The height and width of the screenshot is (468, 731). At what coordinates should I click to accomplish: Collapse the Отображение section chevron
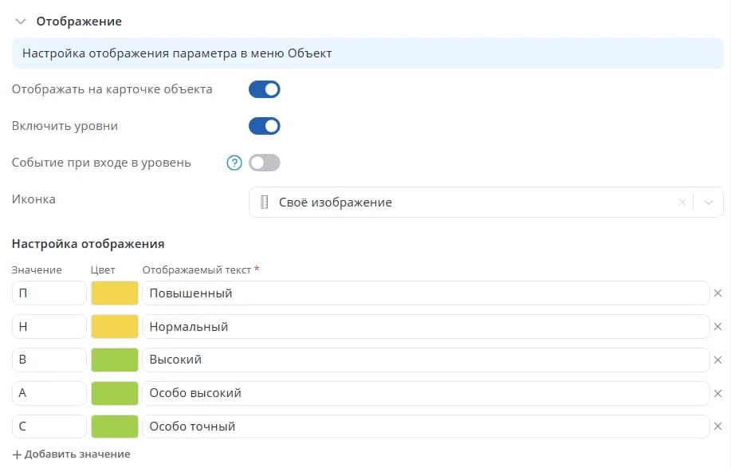point(21,22)
